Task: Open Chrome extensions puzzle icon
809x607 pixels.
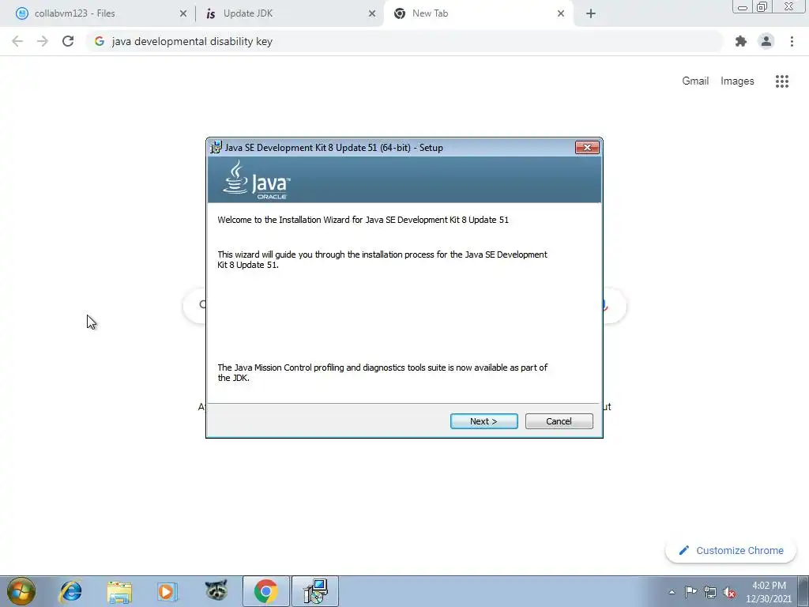Action: [x=741, y=41]
